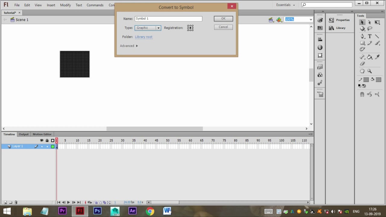Screen dimensions: 386x217
Task: Select the Subselection tool
Action: (x=369, y=22)
